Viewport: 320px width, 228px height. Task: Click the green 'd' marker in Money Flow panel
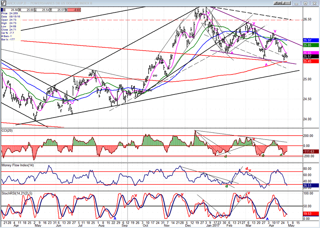click(x=227, y=186)
